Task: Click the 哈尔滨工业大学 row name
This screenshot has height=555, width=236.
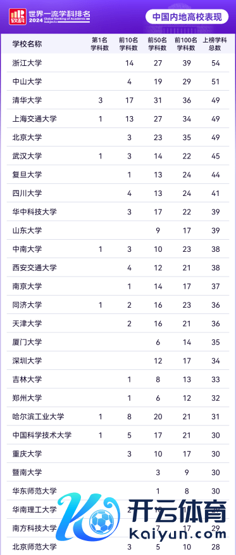Action: (38, 416)
